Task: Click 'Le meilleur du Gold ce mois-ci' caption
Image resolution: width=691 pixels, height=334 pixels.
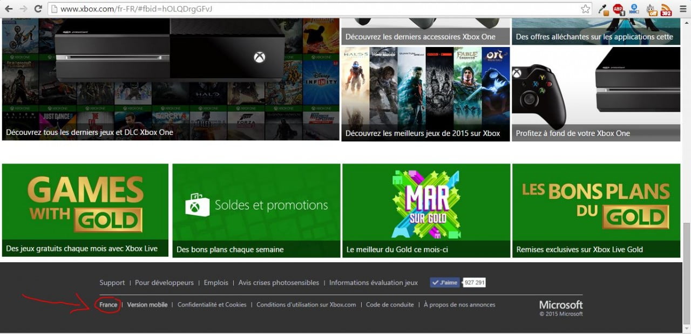Action: click(x=397, y=249)
